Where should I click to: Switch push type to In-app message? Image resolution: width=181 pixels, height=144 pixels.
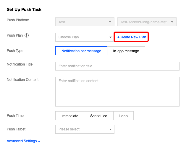point(126,51)
